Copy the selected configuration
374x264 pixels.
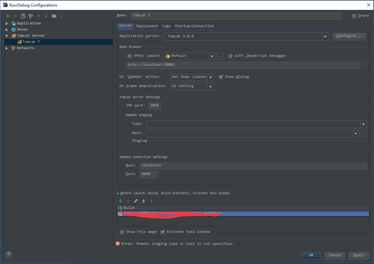click(23, 16)
